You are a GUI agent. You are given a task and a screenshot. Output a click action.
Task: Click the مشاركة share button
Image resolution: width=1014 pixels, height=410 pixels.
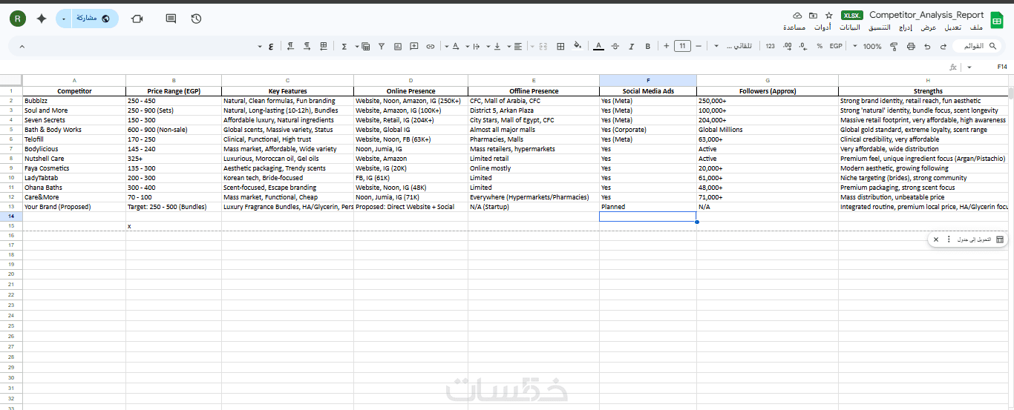96,19
